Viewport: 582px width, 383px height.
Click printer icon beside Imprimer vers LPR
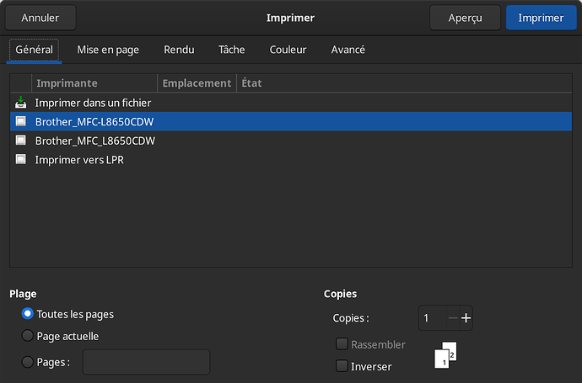click(21, 159)
